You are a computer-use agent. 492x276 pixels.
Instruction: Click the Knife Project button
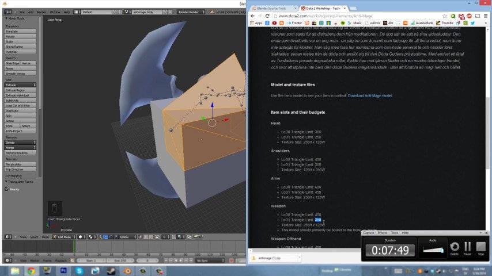(20, 131)
